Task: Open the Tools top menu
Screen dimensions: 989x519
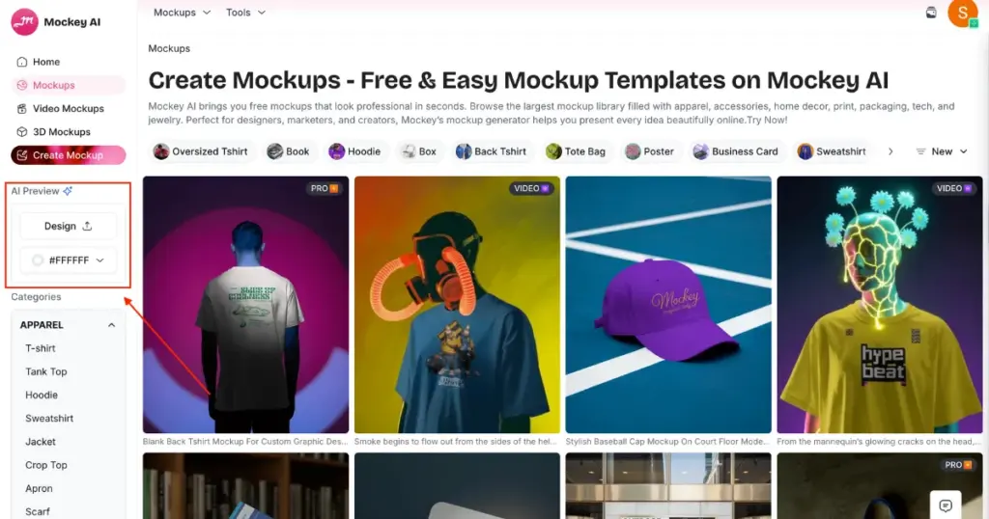Action: click(245, 13)
